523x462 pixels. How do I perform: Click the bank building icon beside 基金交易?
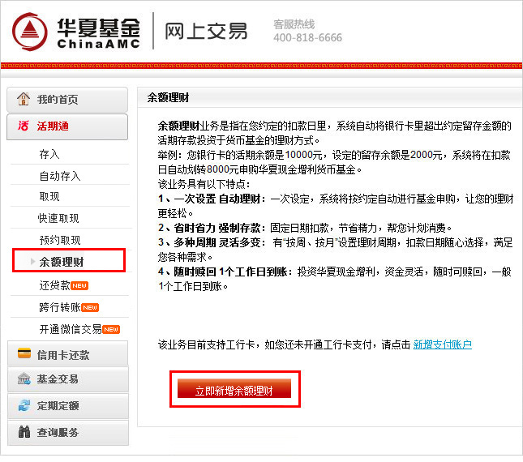[x=24, y=379]
